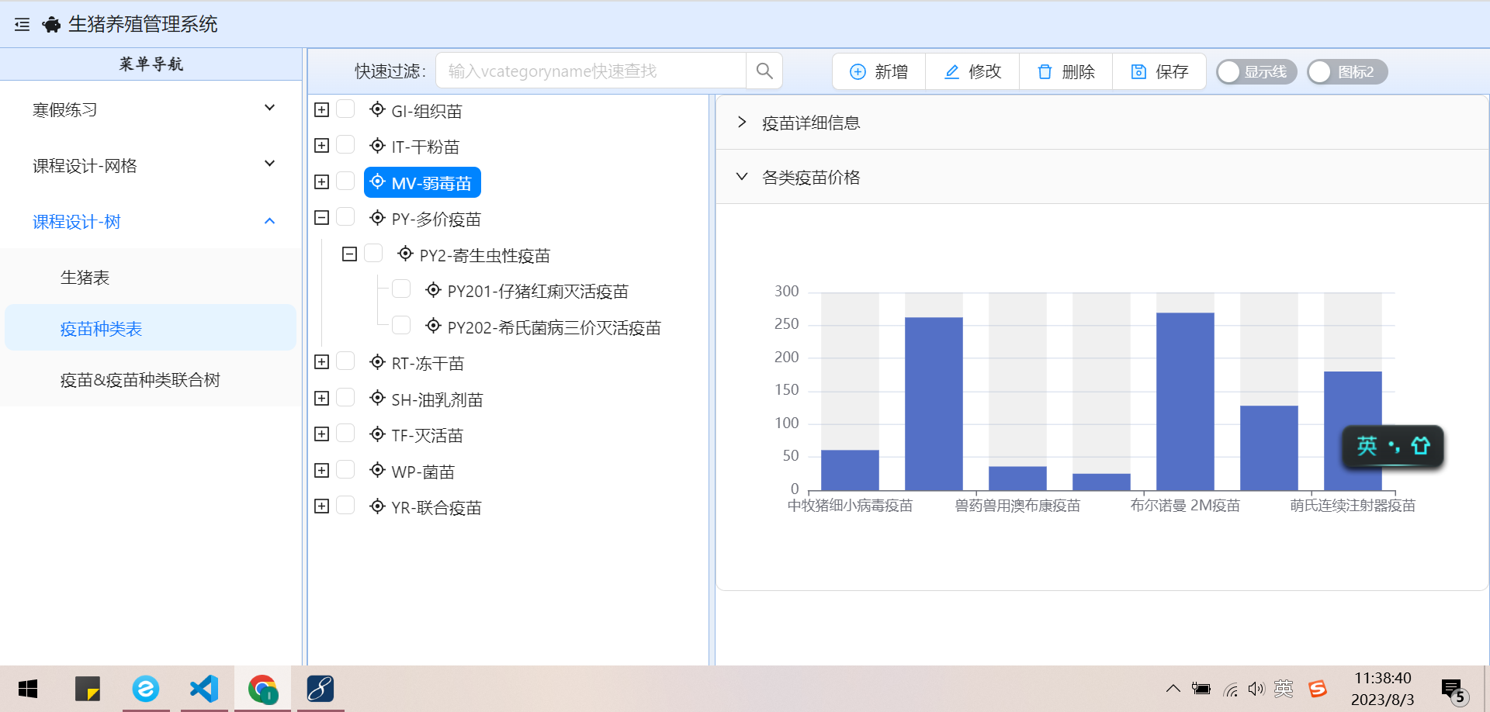Check the box for GI-组织苗

345,109
